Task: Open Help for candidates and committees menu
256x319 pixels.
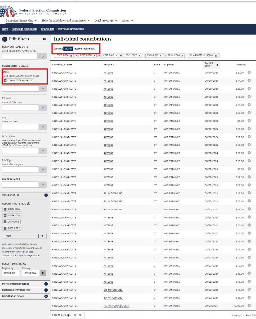Action: coord(66,20)
